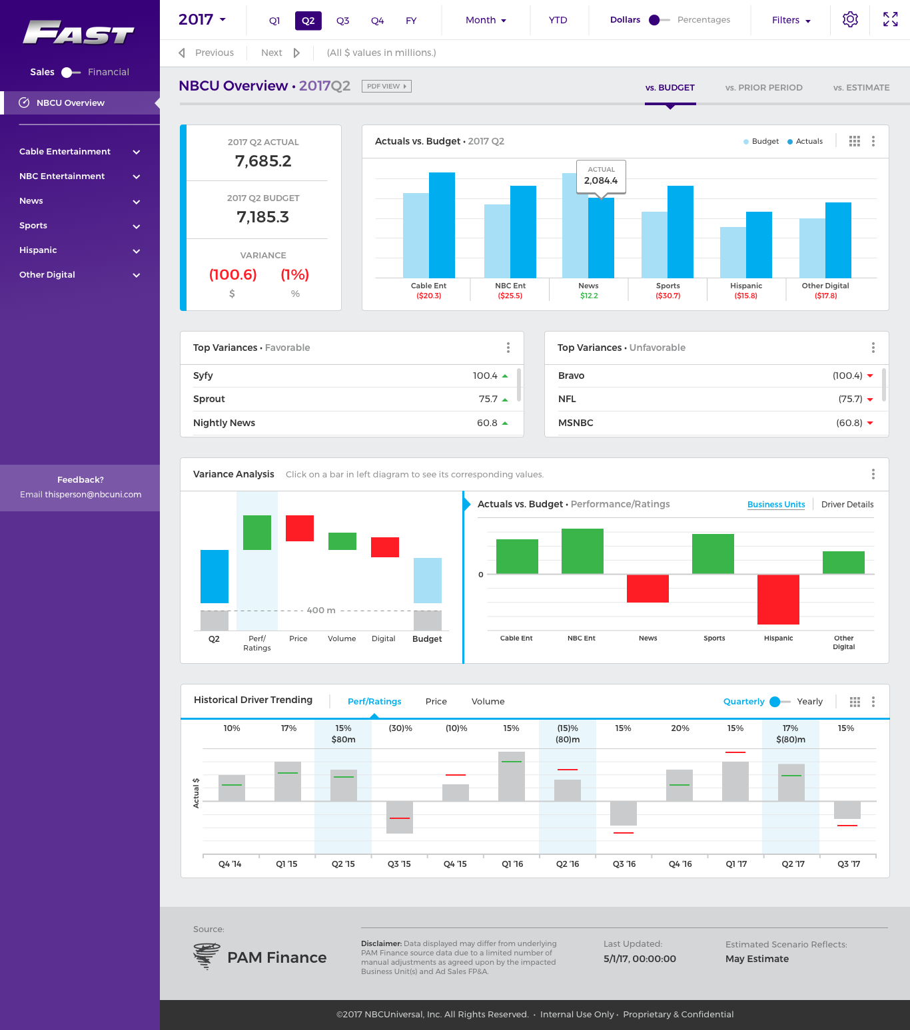
Task: Click Favorable variances list scrollbar
Action: pos(519,385)
